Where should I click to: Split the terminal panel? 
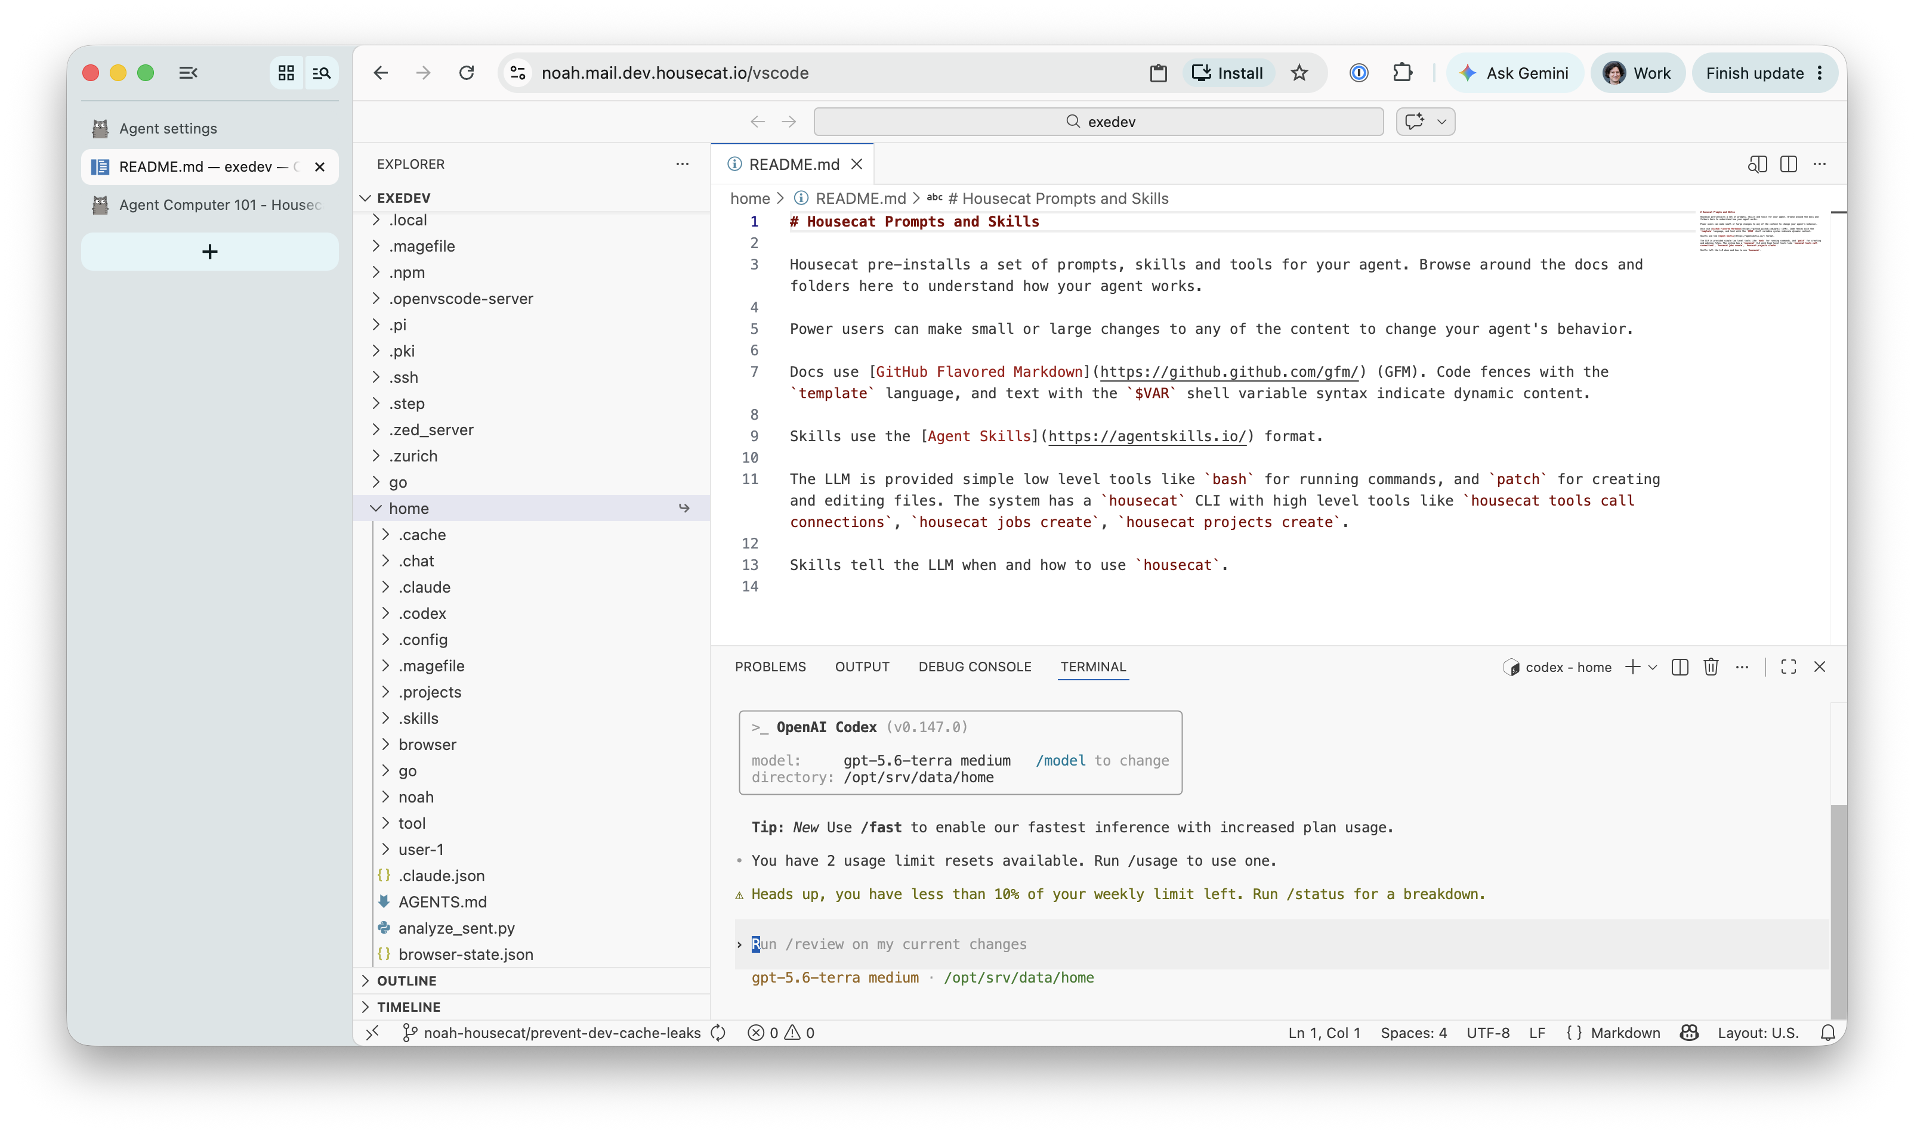(x=1680, y=667)
